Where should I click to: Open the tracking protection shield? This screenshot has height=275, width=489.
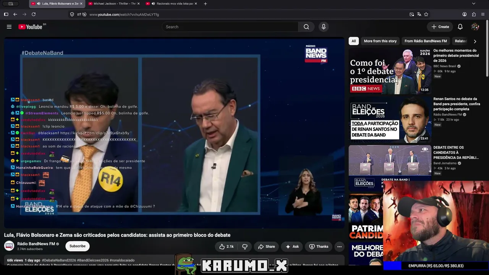(72, 14)
